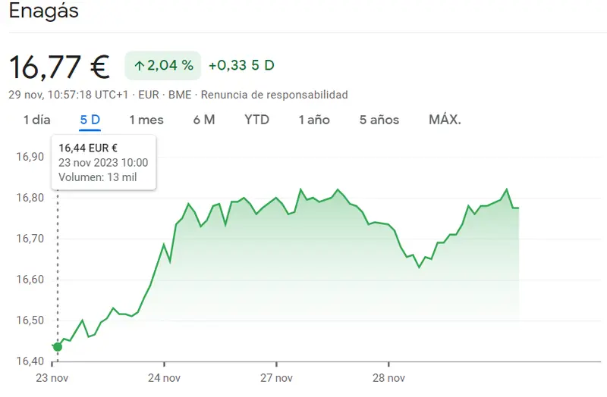Select the "YTD" range tab

click(256, 120)
